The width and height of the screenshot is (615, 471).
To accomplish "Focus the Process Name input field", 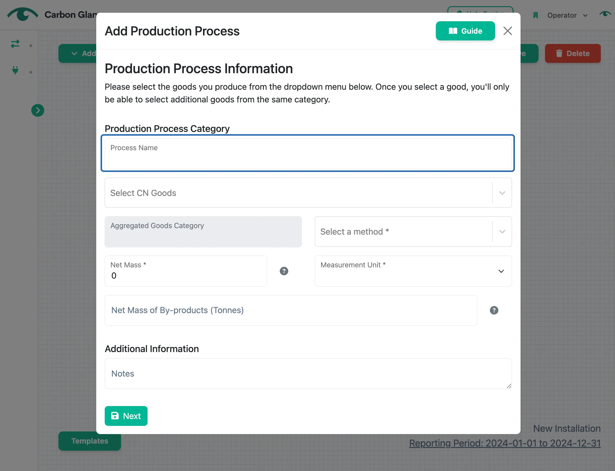I will point(308,154).
